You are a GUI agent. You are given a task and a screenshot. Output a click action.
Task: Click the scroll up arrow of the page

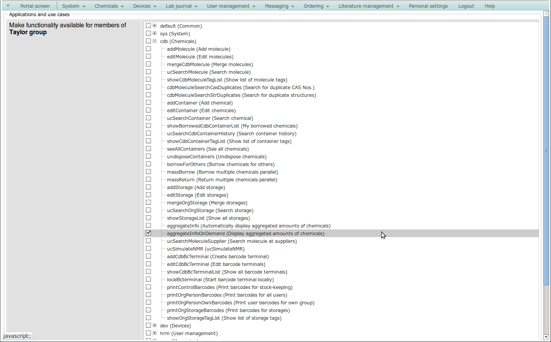point(546,14)
